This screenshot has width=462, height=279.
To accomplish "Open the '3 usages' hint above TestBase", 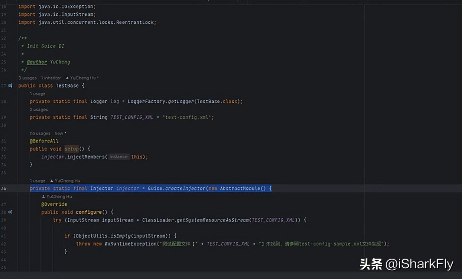I will click(x=27, y=78).
